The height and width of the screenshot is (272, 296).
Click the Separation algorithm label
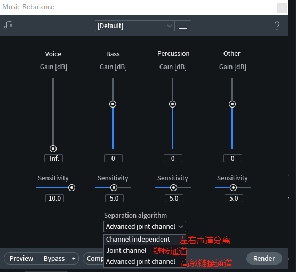135,215
